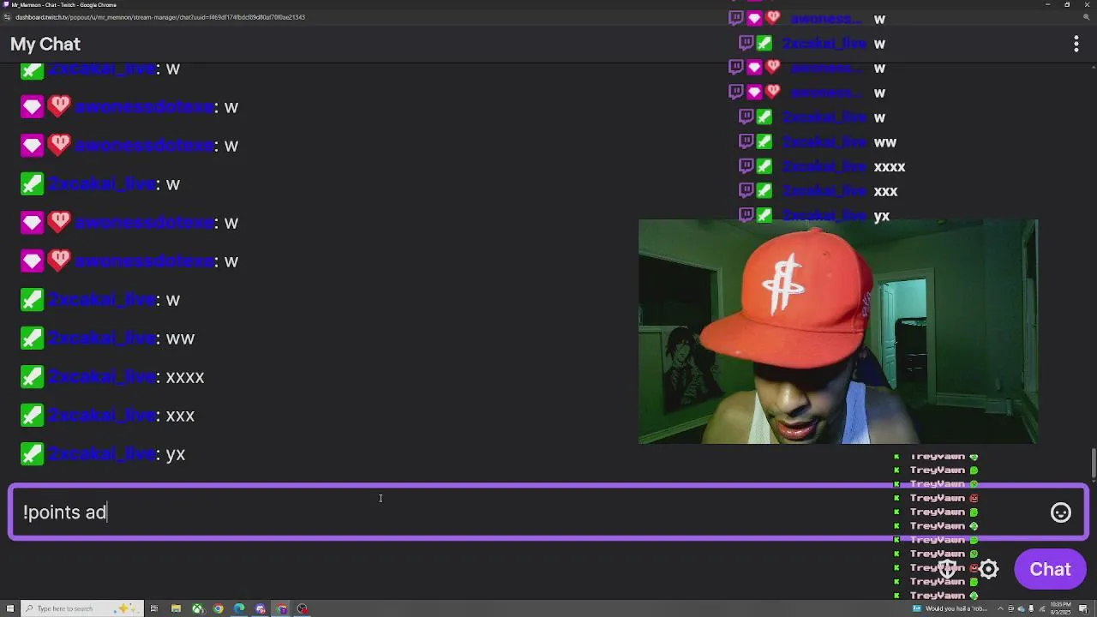Viewport: 1097px width, 617px height.
Task: Click the green moderator badge on left 'yx' message
Action: [x=32, y=453]
